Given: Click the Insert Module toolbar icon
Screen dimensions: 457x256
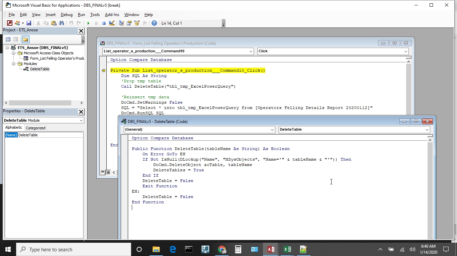Looking at the screenshot, I should (17, 23).
